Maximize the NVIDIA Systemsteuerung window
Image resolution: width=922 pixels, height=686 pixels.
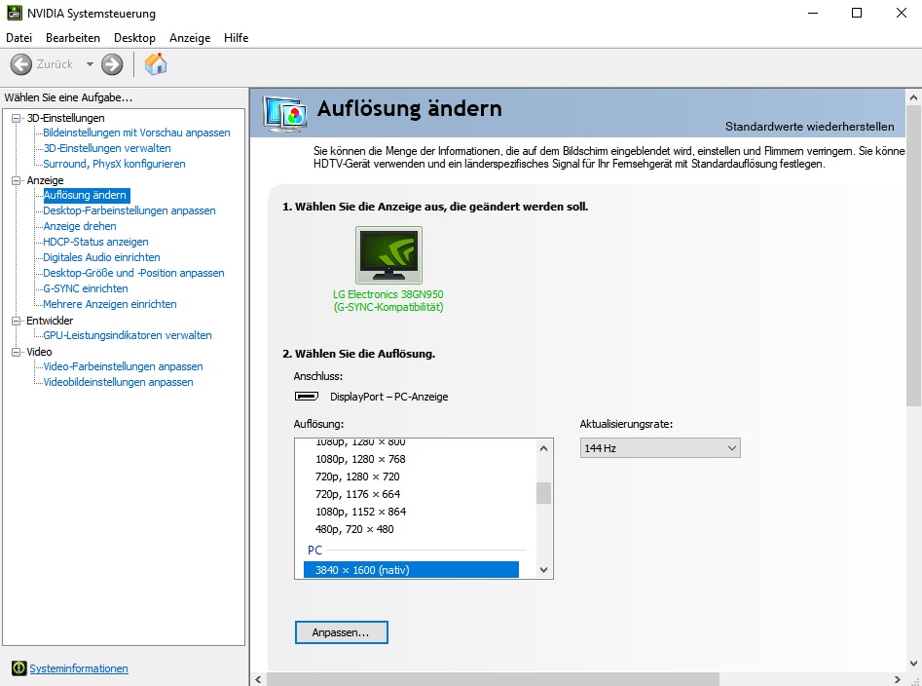coord(857,13)
